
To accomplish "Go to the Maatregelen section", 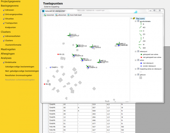I will point(8,49).
